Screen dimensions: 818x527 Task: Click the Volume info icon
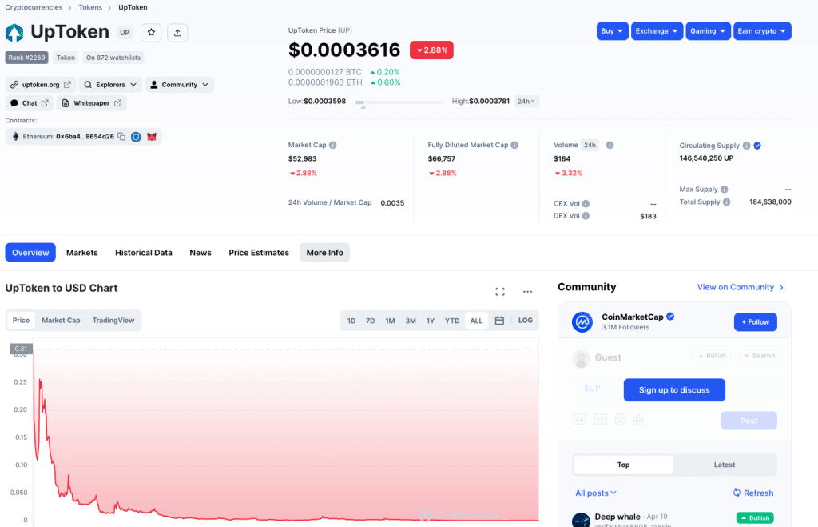(610, 145)
